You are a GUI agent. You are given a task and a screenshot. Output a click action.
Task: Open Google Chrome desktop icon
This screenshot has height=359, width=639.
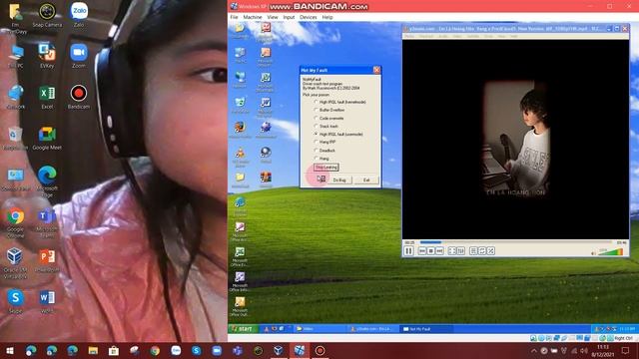pos(16,222)
